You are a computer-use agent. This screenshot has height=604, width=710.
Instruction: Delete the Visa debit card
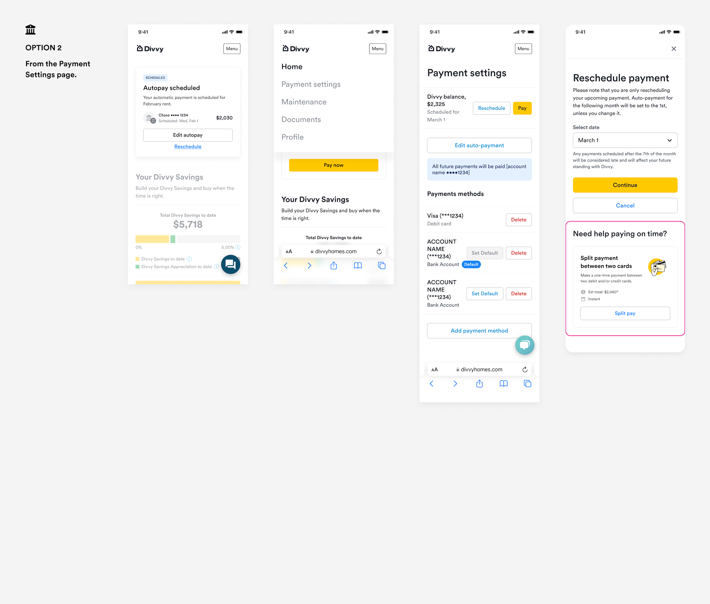[519, 220]
